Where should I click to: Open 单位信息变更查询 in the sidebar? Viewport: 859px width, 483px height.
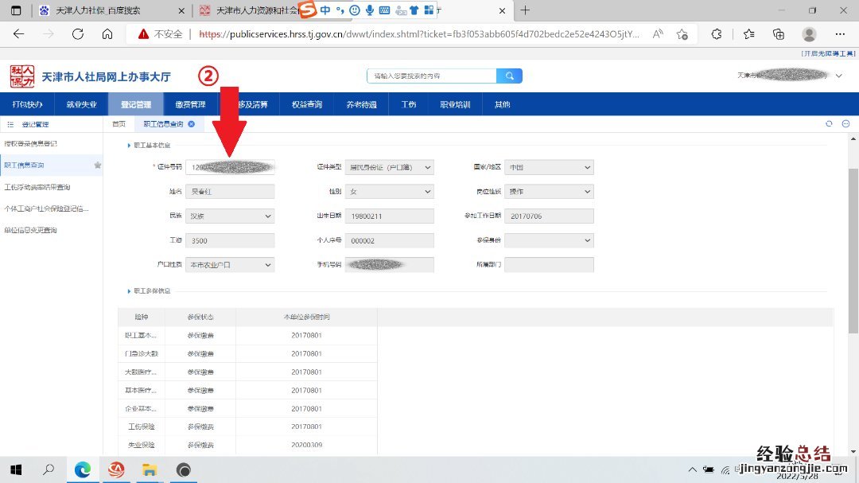pyautogui.click(x=31, y=230)
